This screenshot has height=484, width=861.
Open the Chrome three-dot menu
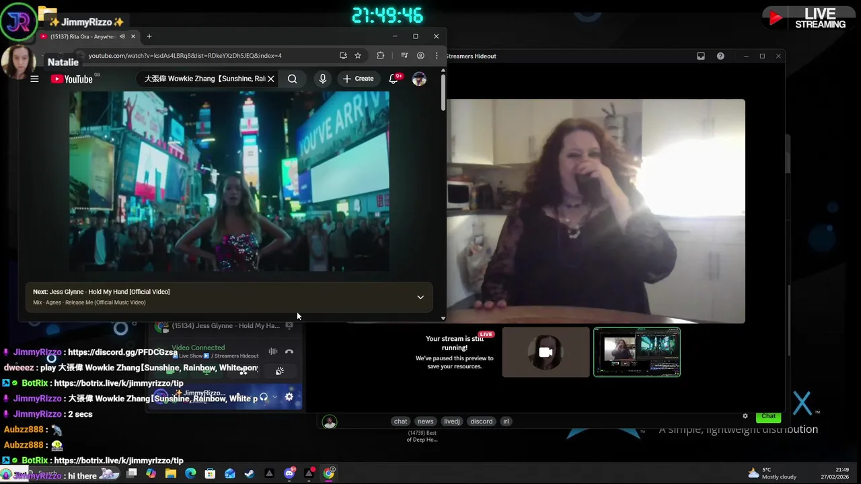[x=437, y=56]
